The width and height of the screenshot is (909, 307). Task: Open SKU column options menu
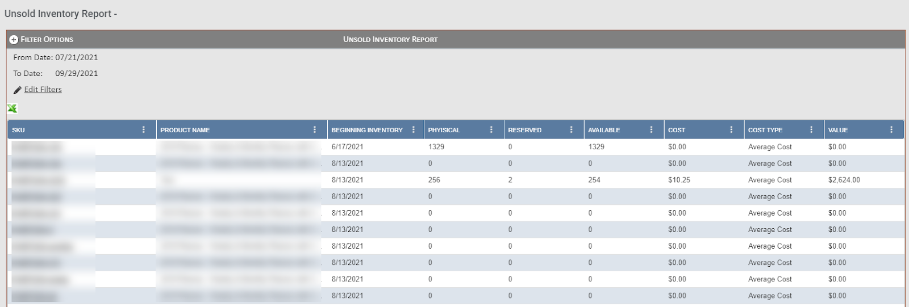pyautogui.click(x=144, y=130)
